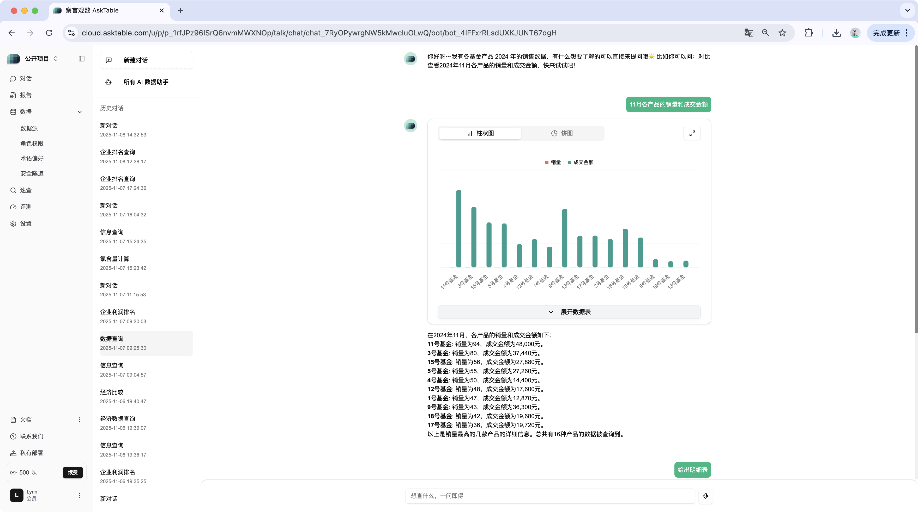Open 氯含量计算 history conversation
The height and width of the screenshot is (512, 918).
point(115,259)
